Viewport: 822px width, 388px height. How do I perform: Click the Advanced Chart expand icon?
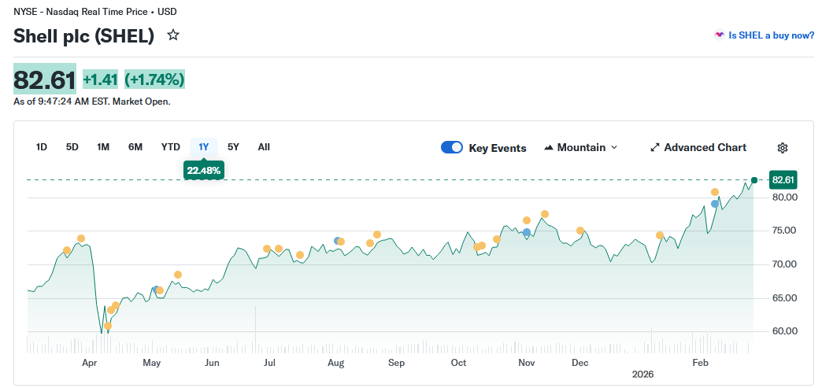click(x=654, y=148)
